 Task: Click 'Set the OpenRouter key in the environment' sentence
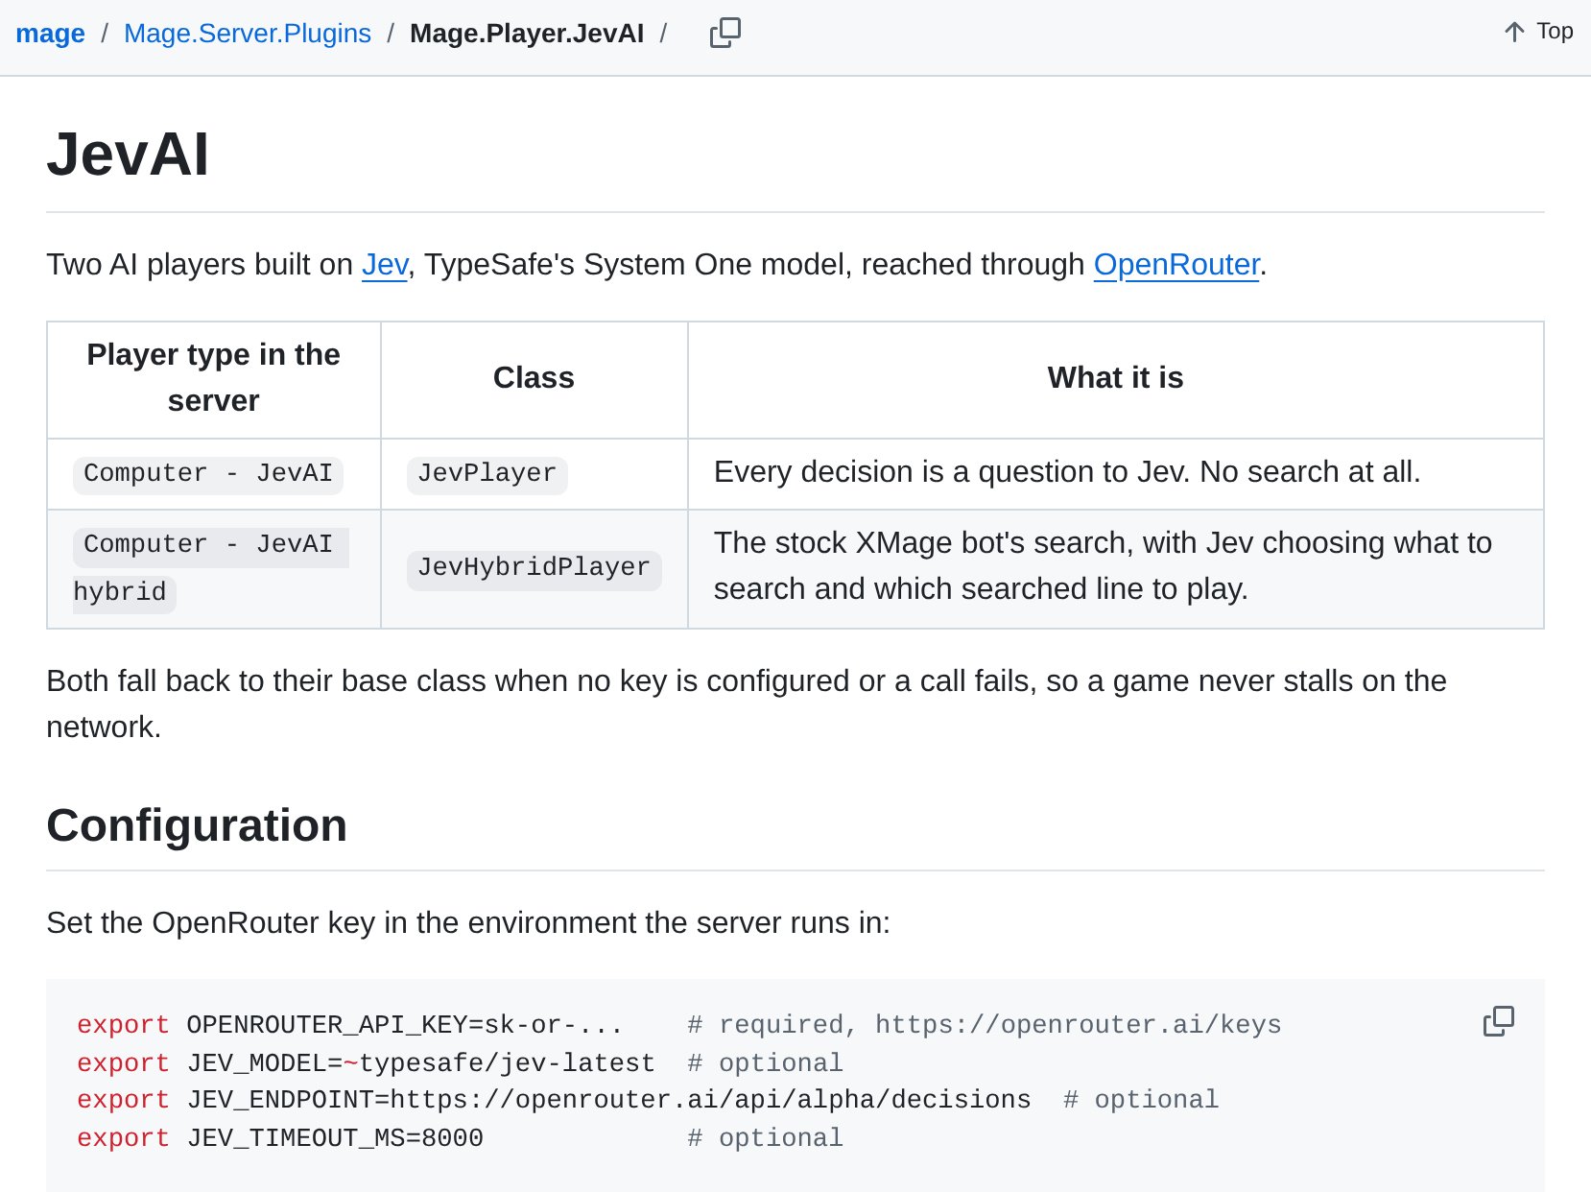tap(468, 923)
